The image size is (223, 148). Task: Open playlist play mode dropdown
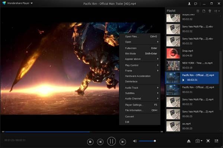[x=217, y=11]
